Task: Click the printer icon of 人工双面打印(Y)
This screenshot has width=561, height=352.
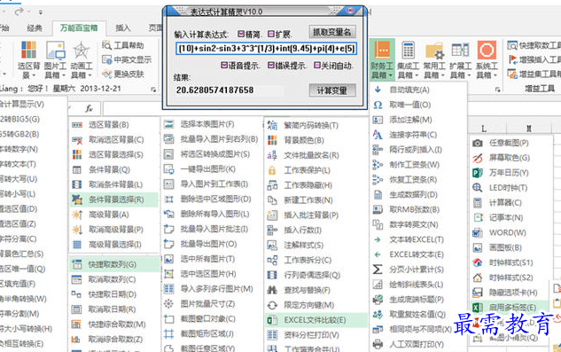Action: click(x=378, y=344)
